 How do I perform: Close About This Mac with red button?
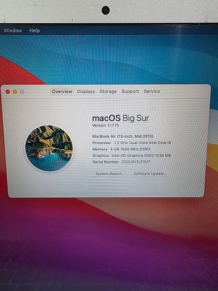(8, 92)
